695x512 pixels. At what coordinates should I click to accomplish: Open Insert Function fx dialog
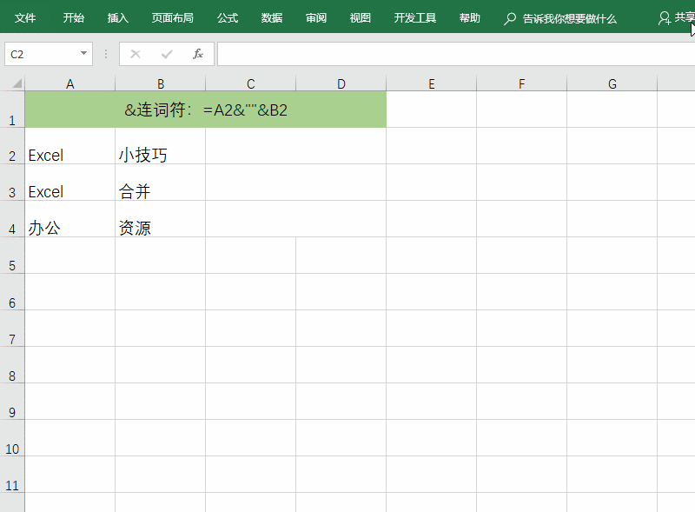(x=198, y=54)
